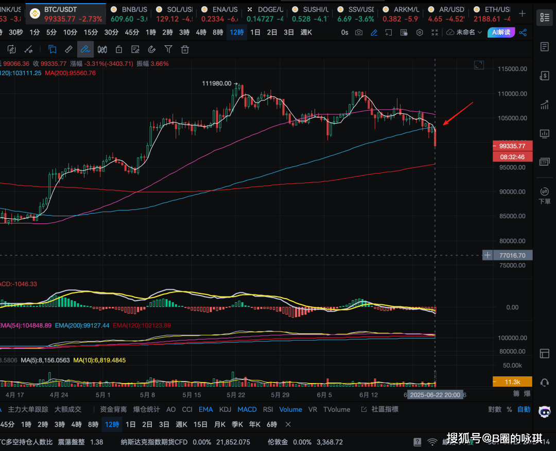
Task: Delete drawings with the trash can icon
Action: [185, 49]
